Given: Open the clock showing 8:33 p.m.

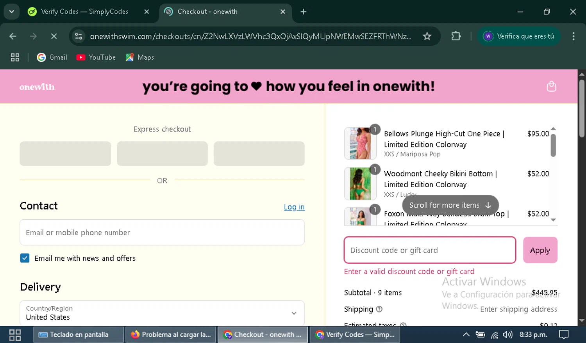Looking at the screenshot, I should [533, 335].
